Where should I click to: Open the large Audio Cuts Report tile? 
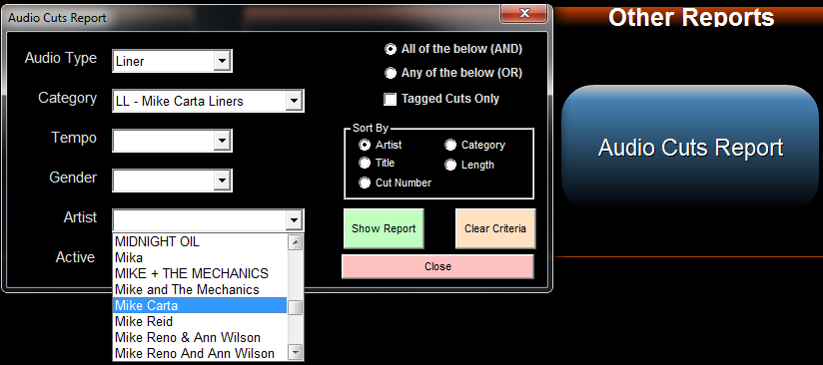pos(691,148)
